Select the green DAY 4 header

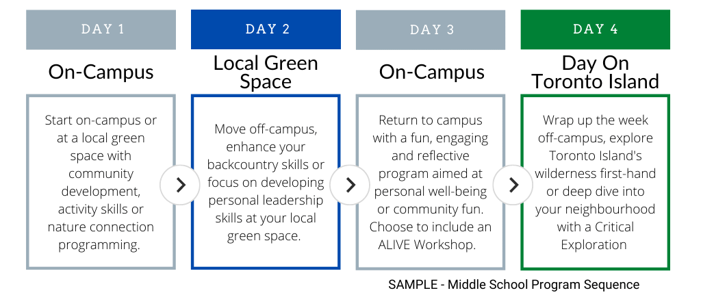coord(596,29)
